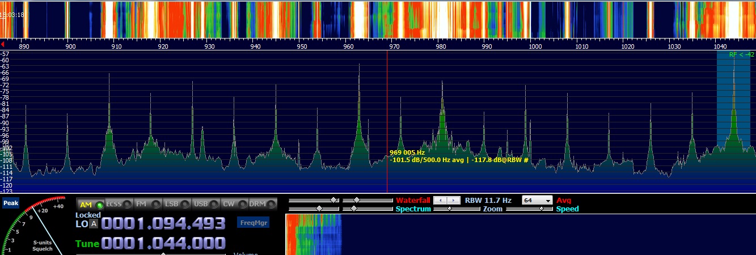The height and width of the screenshot is (255, 756).
Task: Switch to ECSS mode
Action: (x=119, y=204)
